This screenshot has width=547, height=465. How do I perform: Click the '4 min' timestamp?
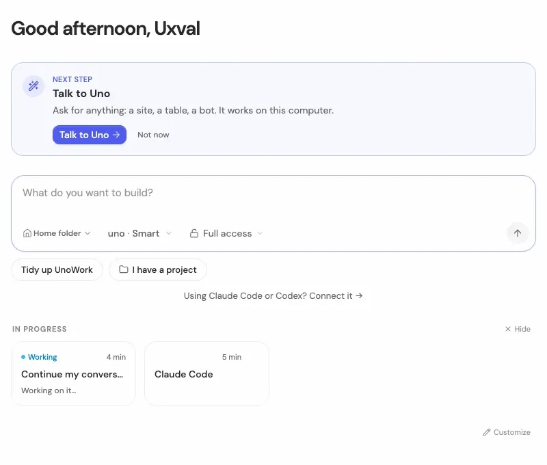[x=116, y=357]
